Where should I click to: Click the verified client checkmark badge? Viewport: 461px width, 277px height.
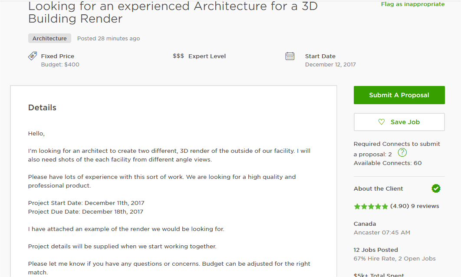pos(436,188)
